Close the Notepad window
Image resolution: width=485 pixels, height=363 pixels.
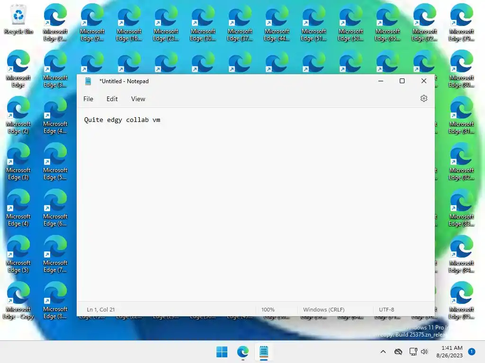pos(424,81)
